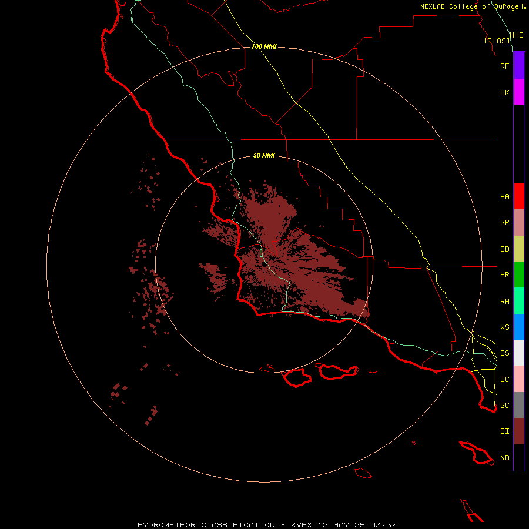This screenshot has width=529, height=529.
Task: Click the BD yellow legend swatch
Action: pyautogui.click(x=519, y=249)
